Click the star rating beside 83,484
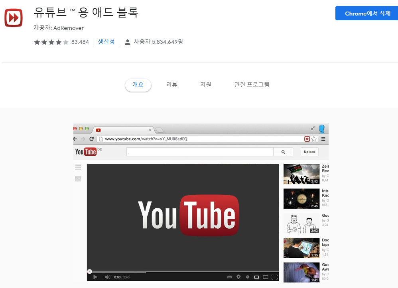The width and height of the screenshot is (398, 288). 51,42
